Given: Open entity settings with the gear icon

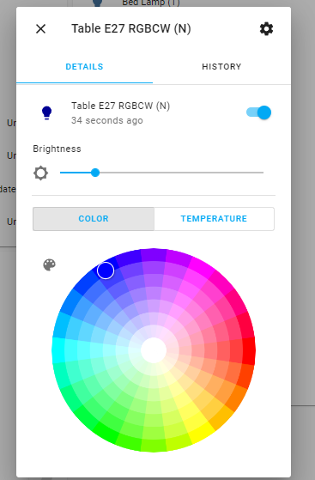Looking at the screenshot, I should click(x=266, y=29).
